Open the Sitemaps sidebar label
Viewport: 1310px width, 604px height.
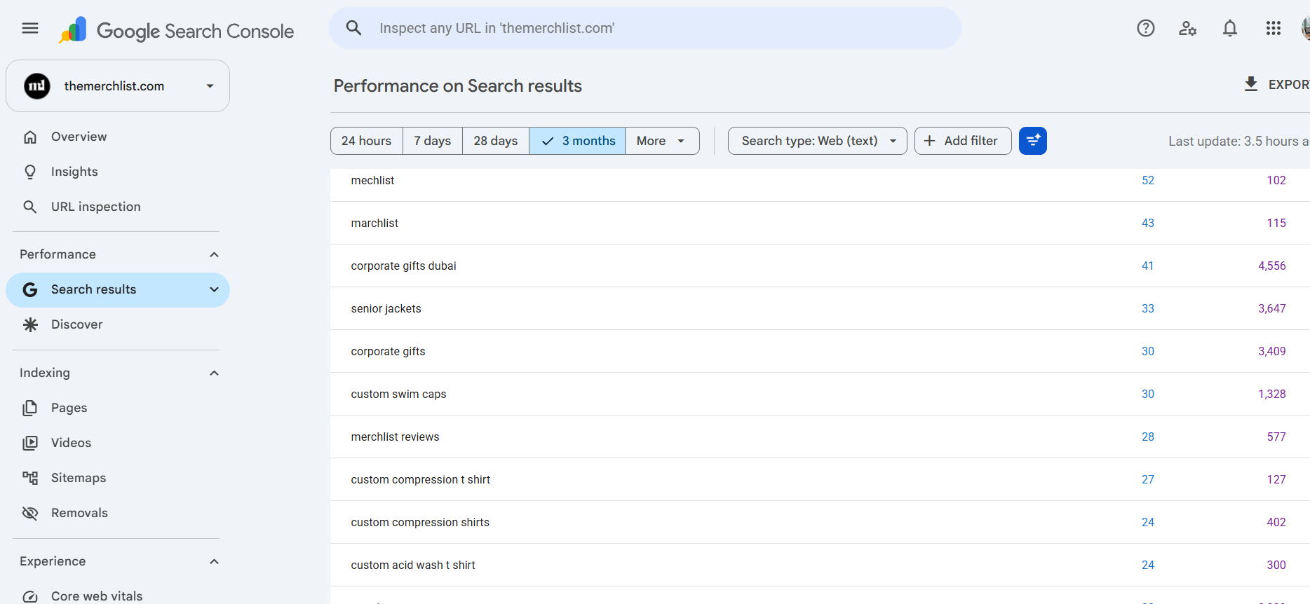tap(79, 478)
